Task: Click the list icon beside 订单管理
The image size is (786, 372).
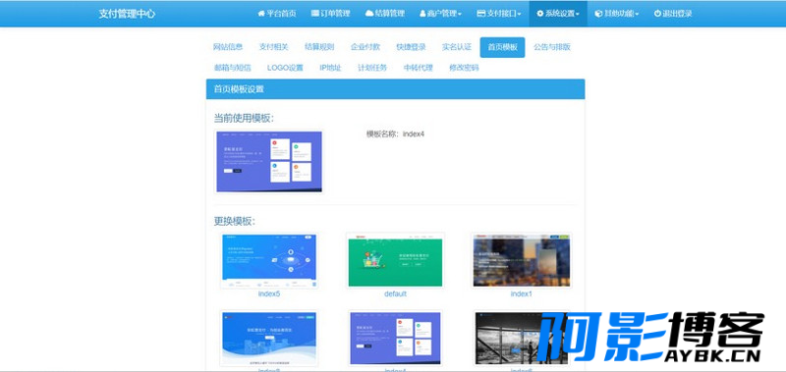Action: pos(314,14)
